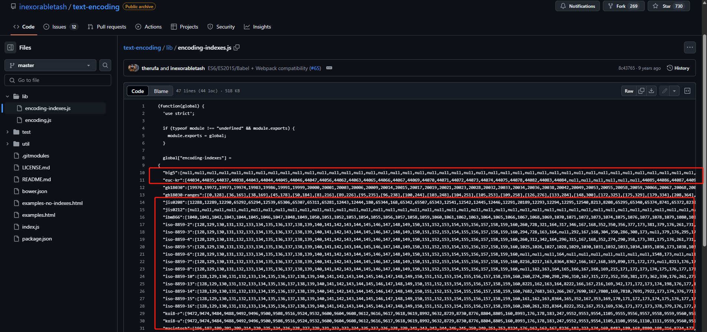Open the symbols panel icon
Screen dimensions: 707x332
pyautogui.click(x=687, y=91)
